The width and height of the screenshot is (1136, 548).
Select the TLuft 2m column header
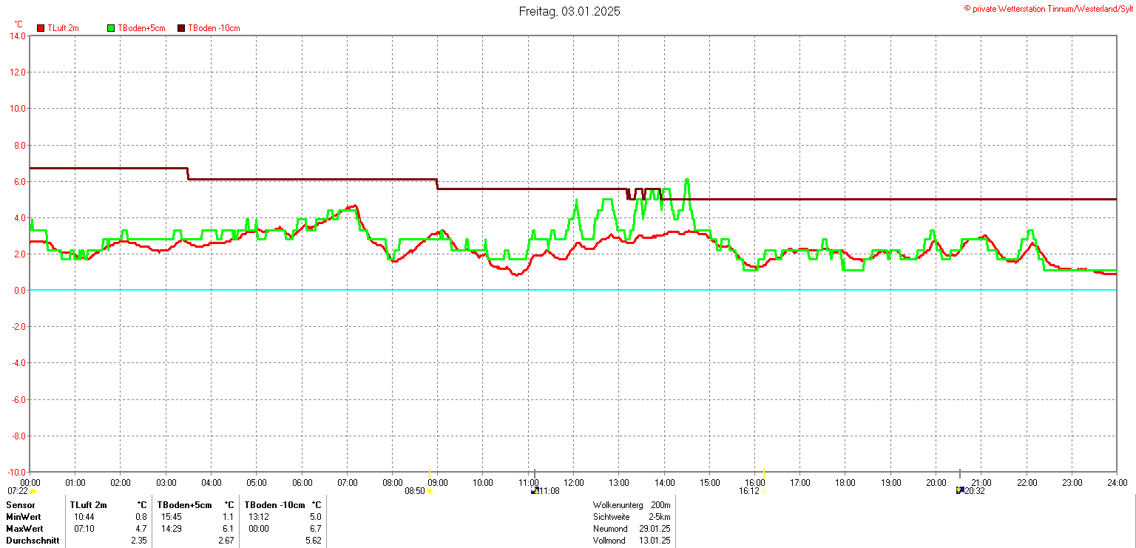pos(89,505)
